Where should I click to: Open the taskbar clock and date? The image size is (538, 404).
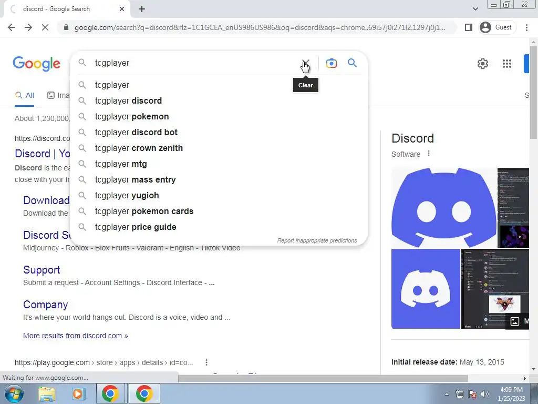pyautogui.click(x=511, y=394)
